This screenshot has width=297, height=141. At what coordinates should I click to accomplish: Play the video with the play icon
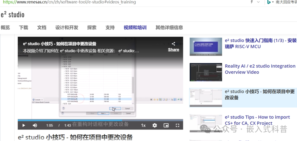coord(23,125)
